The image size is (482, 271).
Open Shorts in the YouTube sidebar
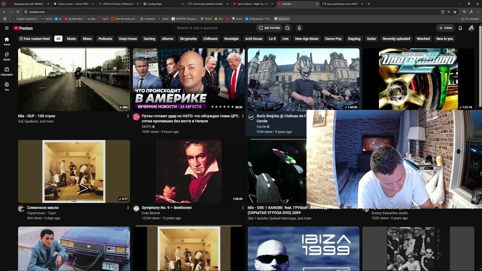click(x=7, y=56)
